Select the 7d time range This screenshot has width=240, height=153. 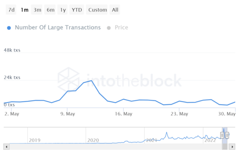click(x=11, y=10)
